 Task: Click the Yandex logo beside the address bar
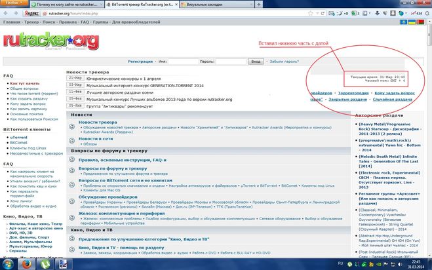pos(31,13)
